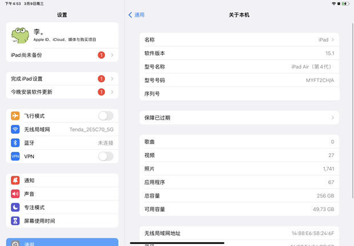Tap the 序列号 row
This screenshot has height=246, width=354.
[x=239, y=93]
